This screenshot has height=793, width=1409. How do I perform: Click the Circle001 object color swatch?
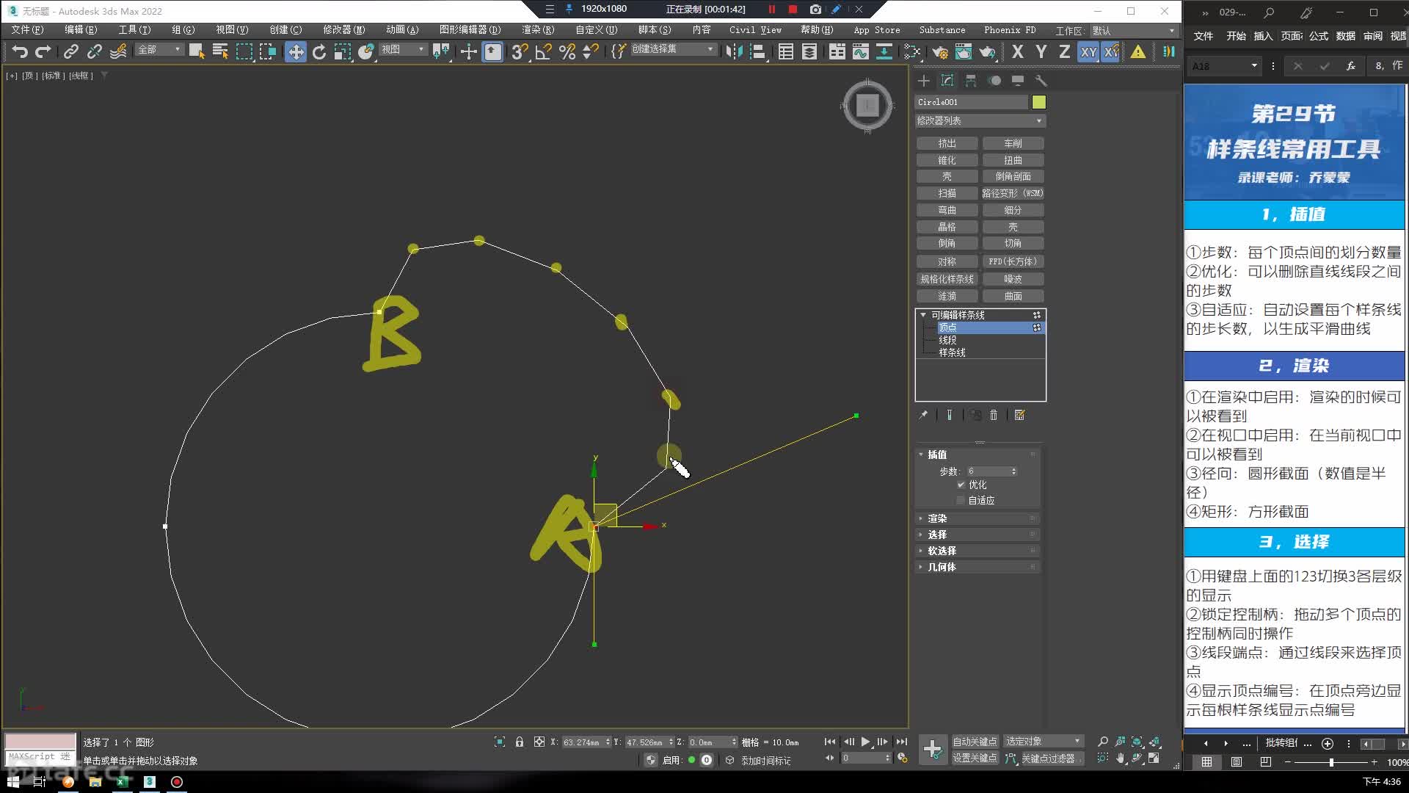1039,102
